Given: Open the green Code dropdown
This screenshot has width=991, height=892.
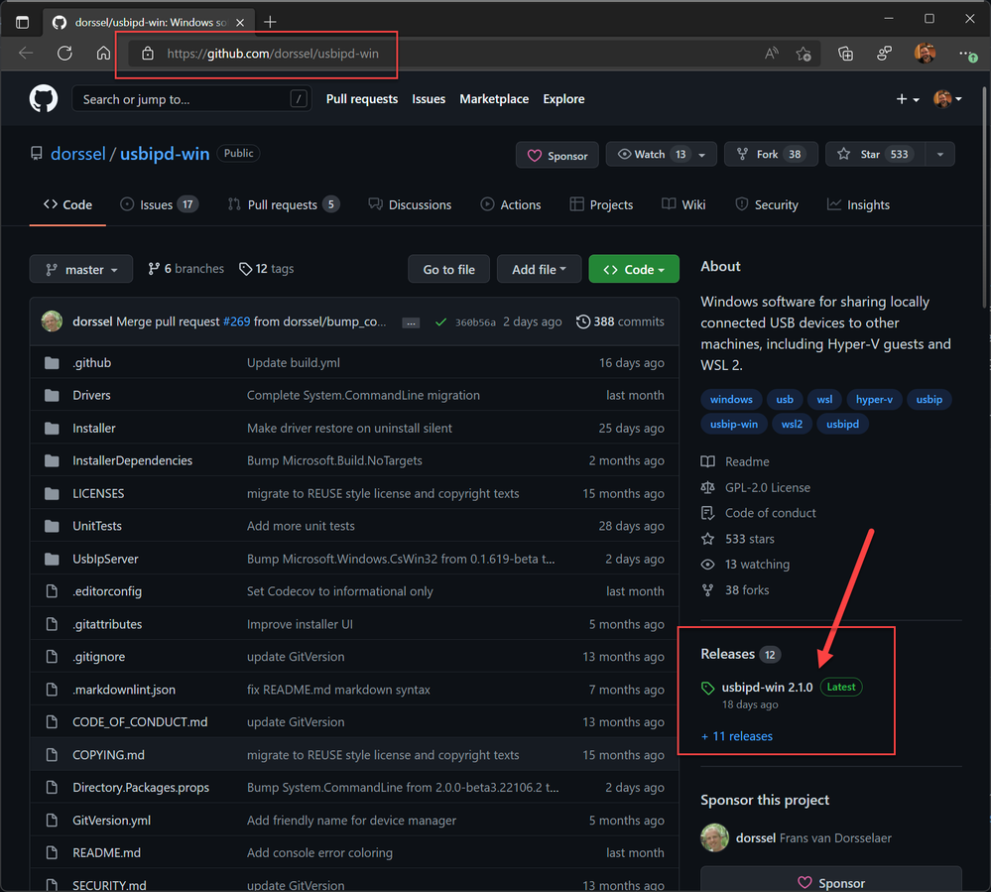Looking at the screenshot, I should point(634,269).
